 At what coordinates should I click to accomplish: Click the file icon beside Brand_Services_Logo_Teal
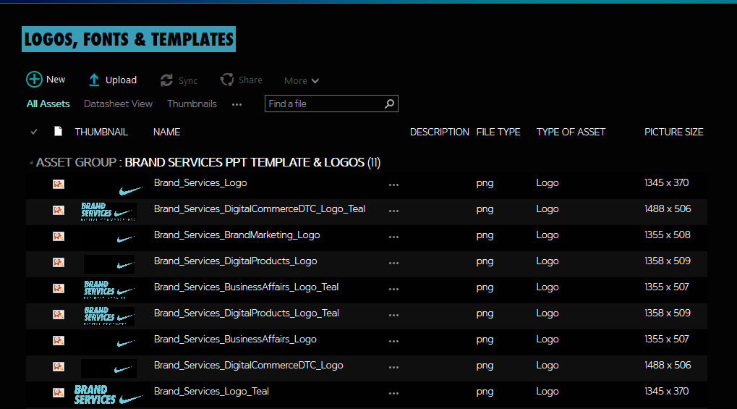(x=59, y=392)
